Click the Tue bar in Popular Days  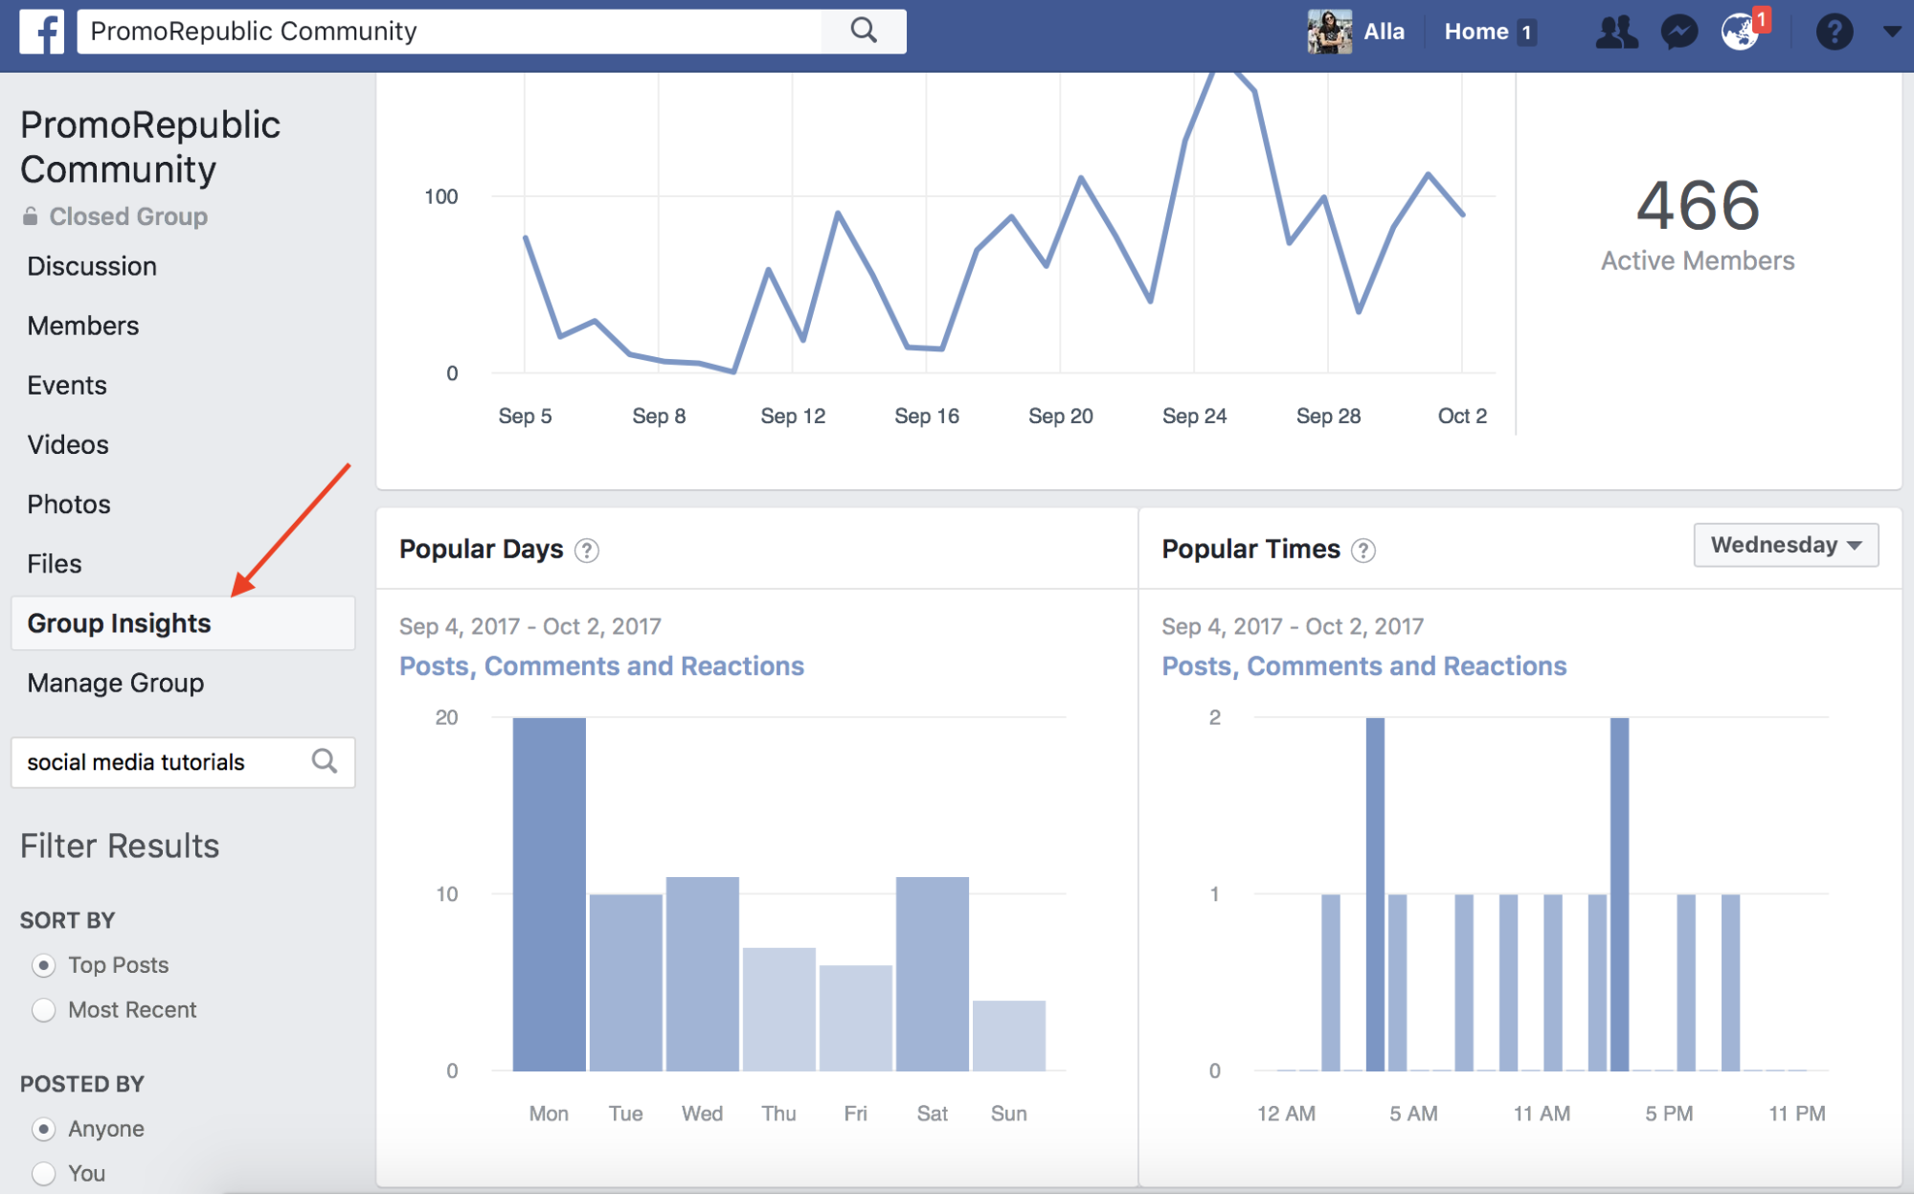(x=625, y=982)
